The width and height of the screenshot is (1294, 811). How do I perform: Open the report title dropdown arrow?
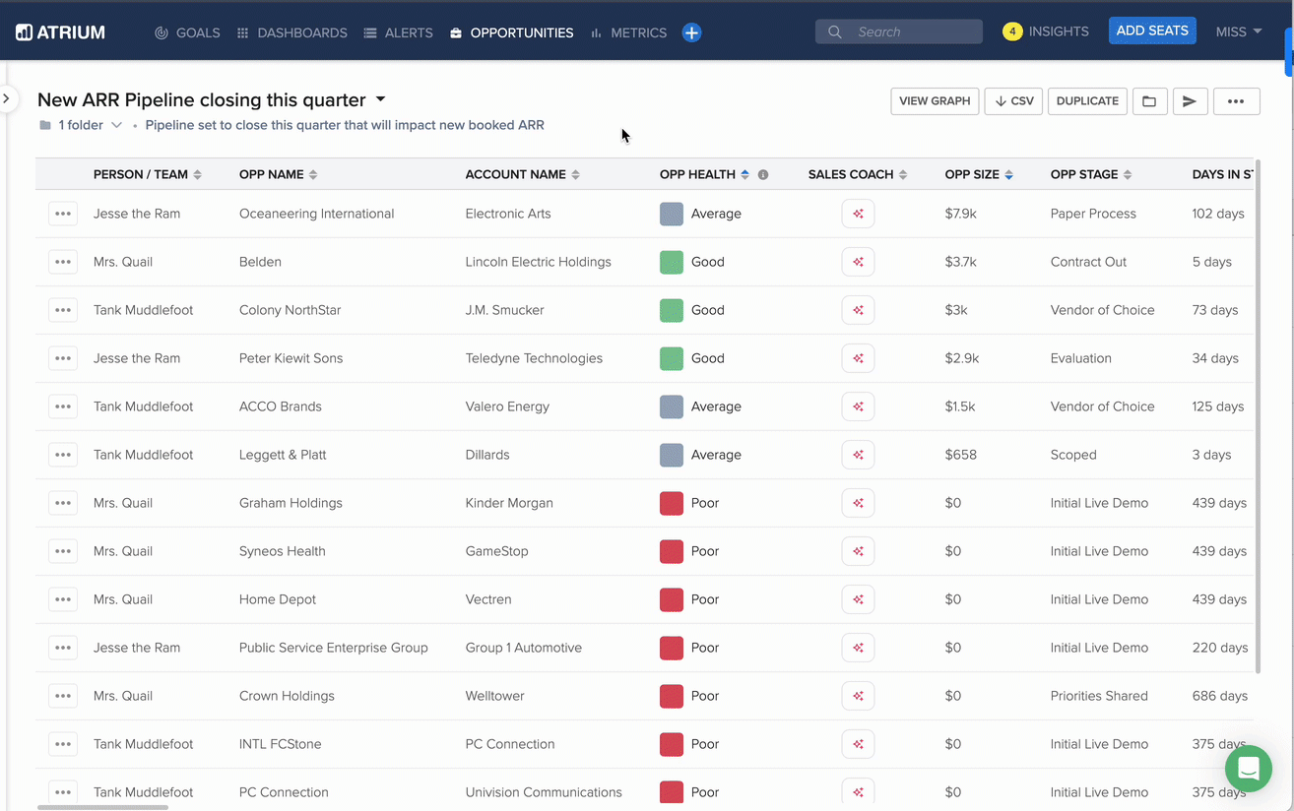point(380,99)
